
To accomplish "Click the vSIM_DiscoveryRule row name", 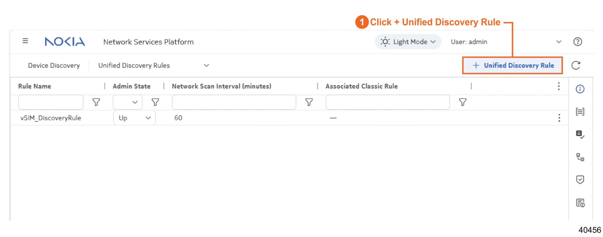I will 51,118.
